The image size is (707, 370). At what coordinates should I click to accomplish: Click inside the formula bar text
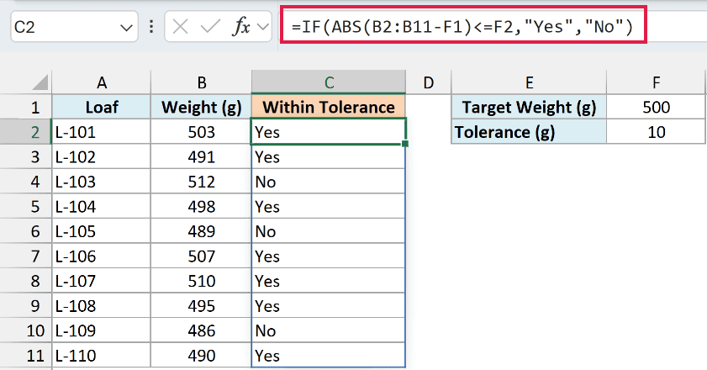pos(463,26)
